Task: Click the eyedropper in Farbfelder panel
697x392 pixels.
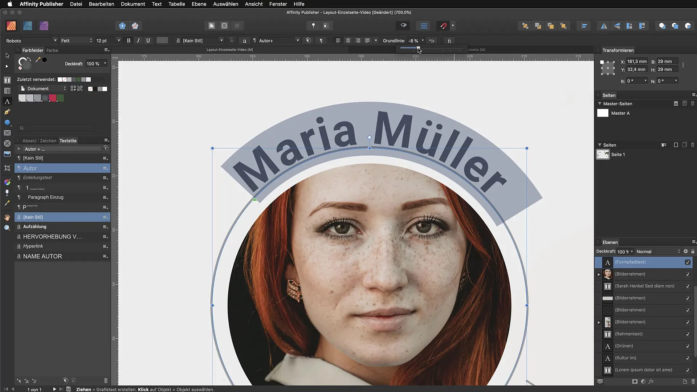Action: [37, 60]
